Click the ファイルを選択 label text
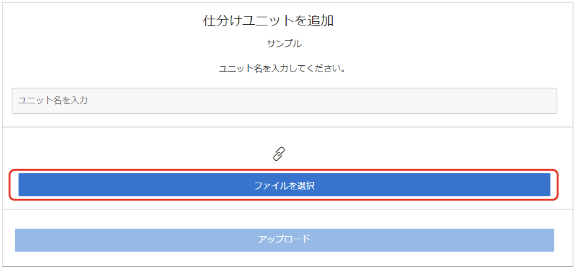576x271 pixels. click(x=284, y=186)
